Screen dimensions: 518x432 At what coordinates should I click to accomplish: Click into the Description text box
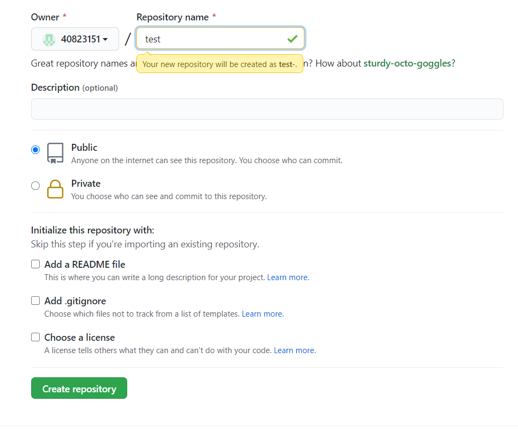click(x=267, y=109)
